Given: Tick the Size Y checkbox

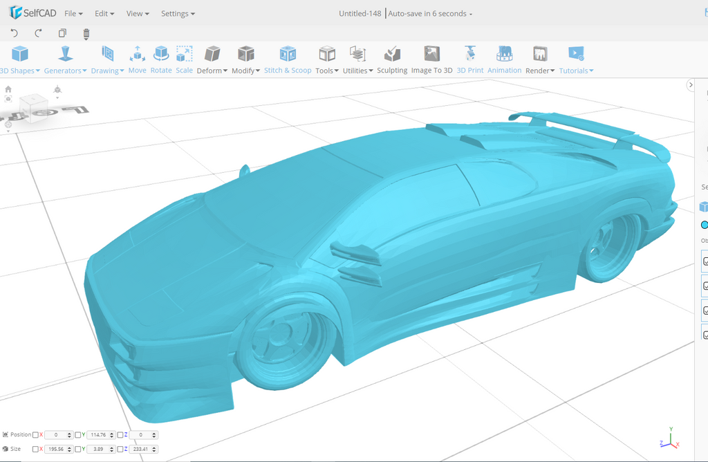Looking at the screenshot, I should click(x=78, y=450).
